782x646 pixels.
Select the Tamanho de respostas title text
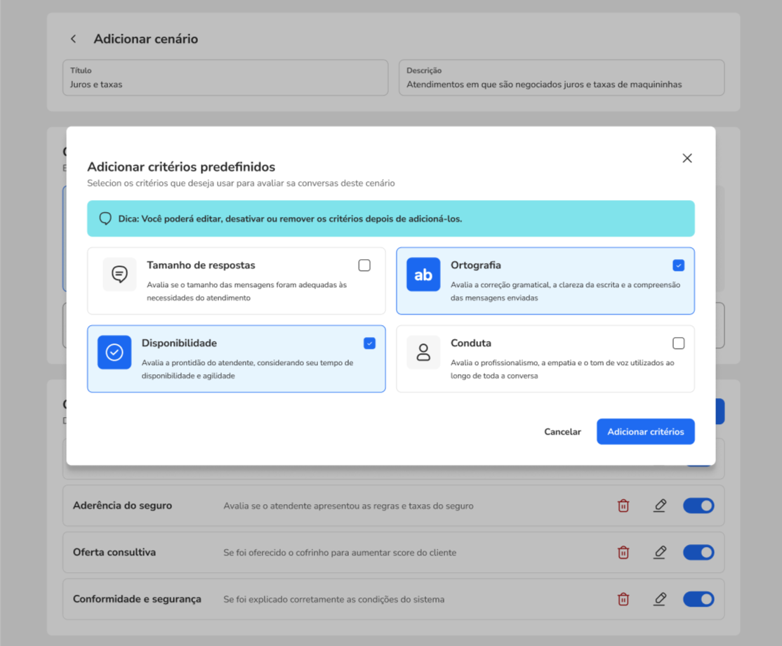pyautogui.click(x=201, y=265)
